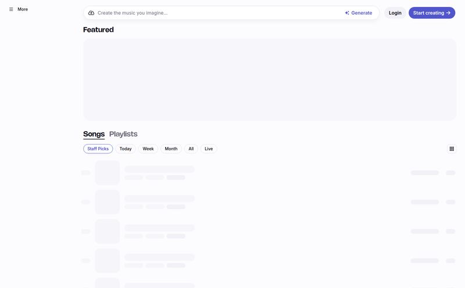Switch to the Playlists tab
Image resolution: width=465 pixels, height=288 pixels.
coord(123,134)
